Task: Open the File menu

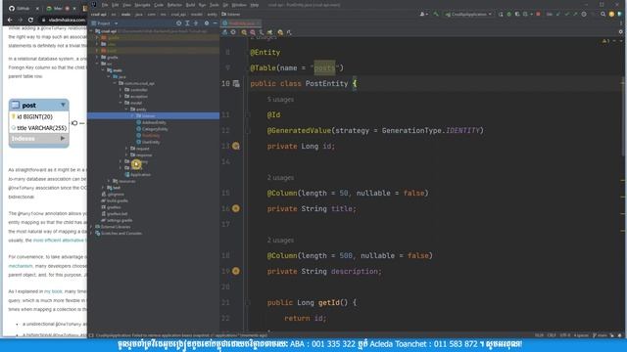Action: coord(105,5)
